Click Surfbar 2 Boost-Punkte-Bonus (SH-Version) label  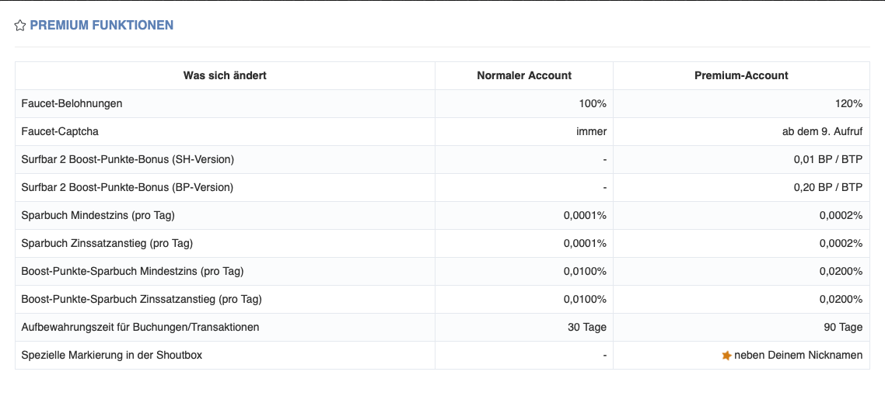click(128, 159)
